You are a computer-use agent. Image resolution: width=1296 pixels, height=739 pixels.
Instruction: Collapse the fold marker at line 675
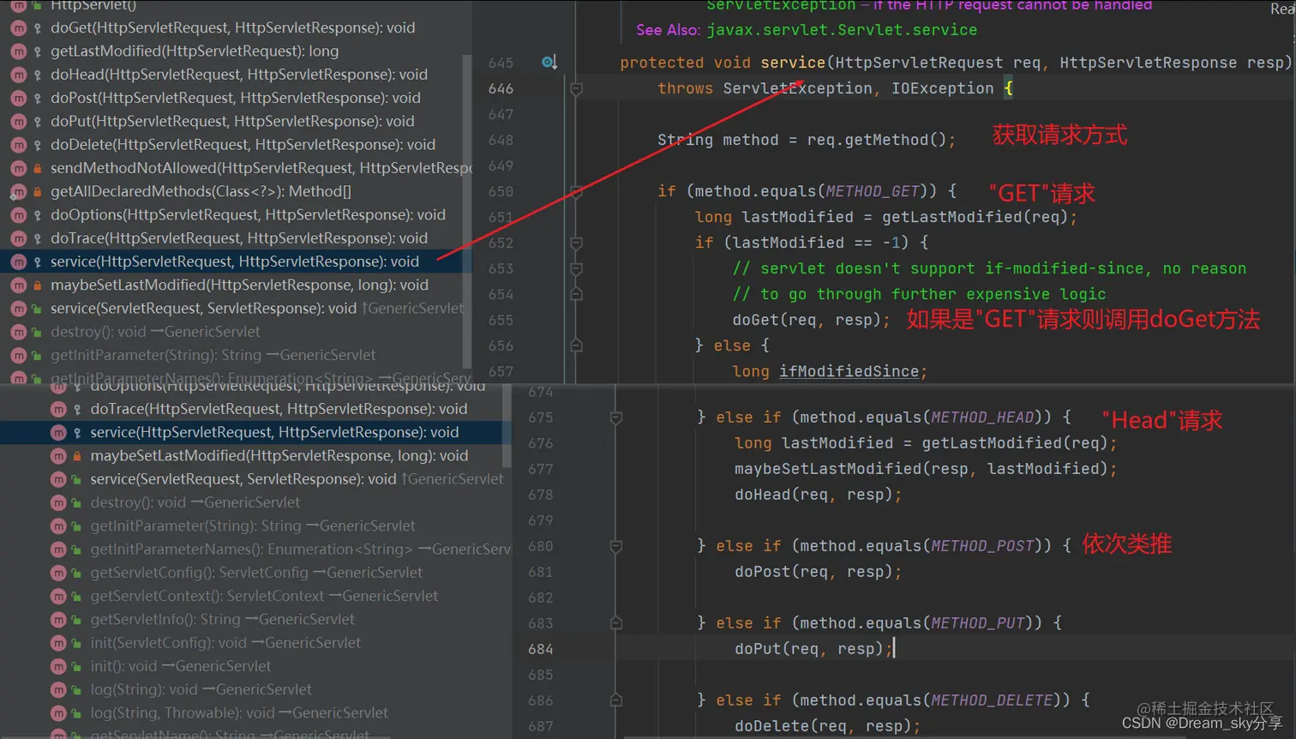coord(615,418)
